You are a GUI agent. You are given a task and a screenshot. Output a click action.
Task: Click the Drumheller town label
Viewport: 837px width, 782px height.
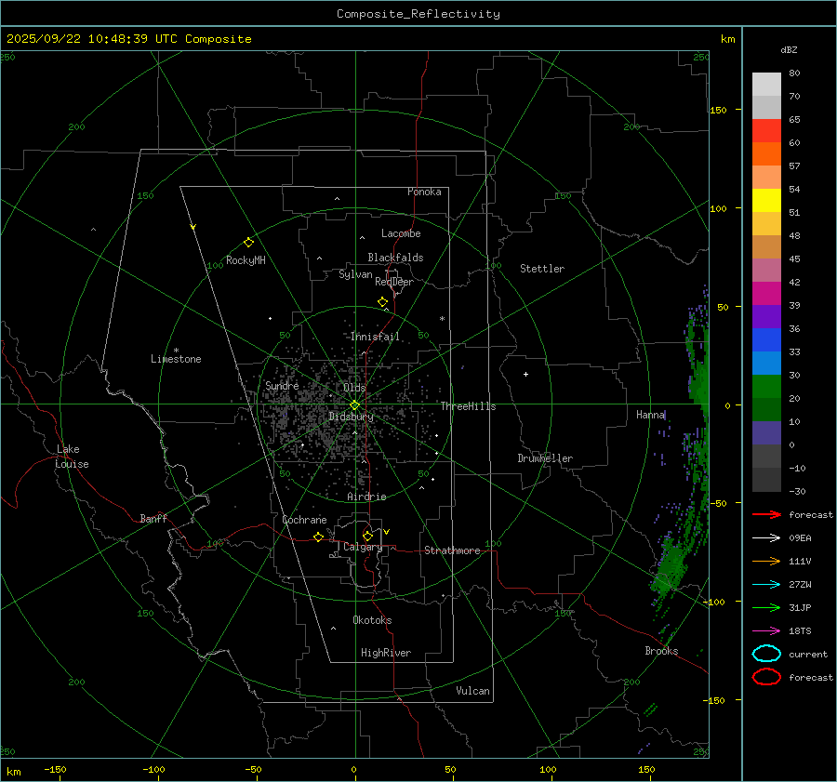click(x=545, y=458)
